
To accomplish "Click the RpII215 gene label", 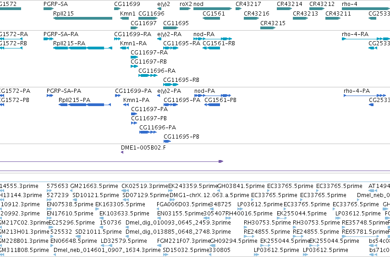I will 63,13.
